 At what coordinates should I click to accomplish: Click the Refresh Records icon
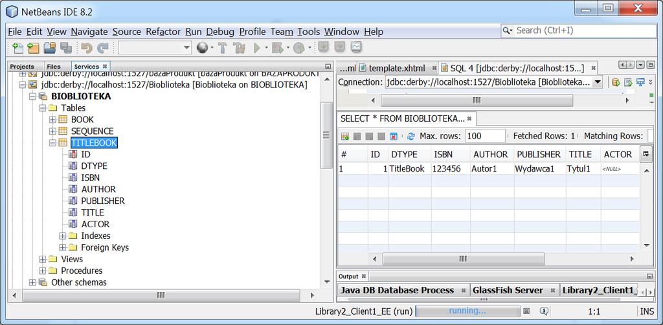pyautogui.click(x=410, y=136)
